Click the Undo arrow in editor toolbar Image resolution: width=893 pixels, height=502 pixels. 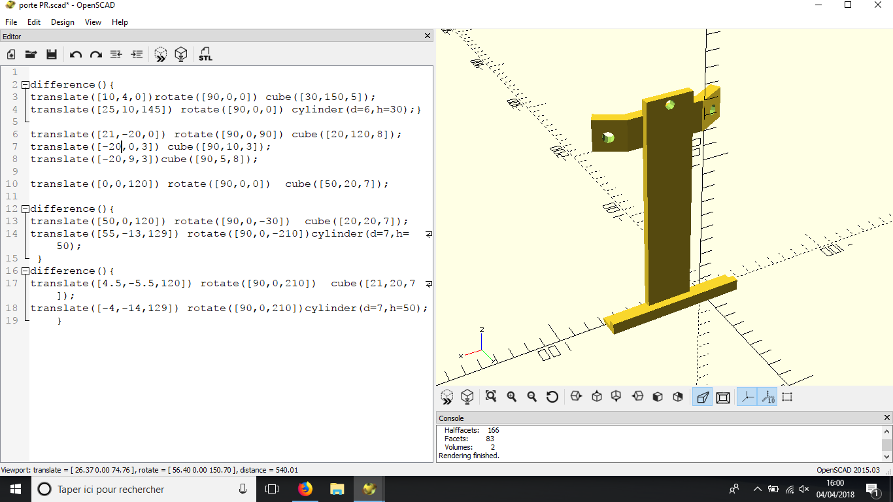[76, 54]
